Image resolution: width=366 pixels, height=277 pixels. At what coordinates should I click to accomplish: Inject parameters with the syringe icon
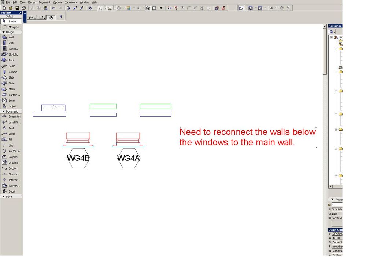pyautogui.click(x=82, y=8)
